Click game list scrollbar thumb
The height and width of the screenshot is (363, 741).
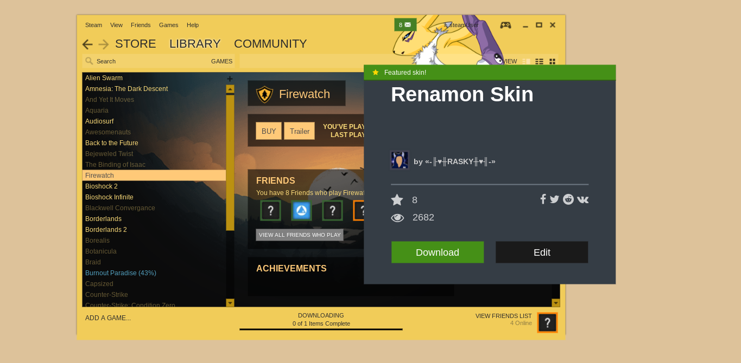point(230,163)
